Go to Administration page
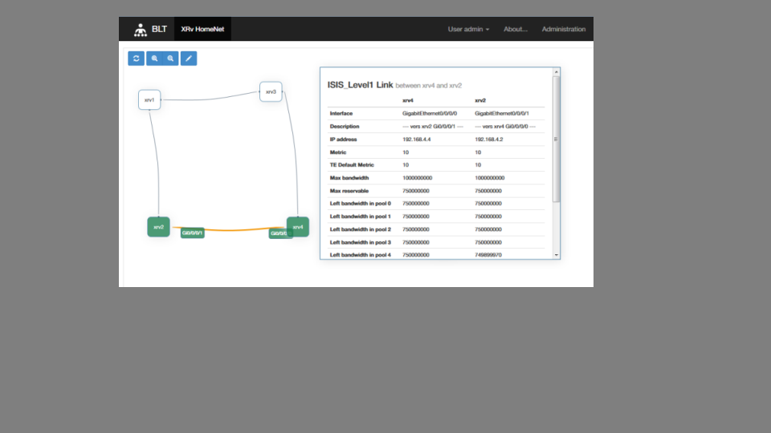771x433 pixels. click(x=564, y=29)
